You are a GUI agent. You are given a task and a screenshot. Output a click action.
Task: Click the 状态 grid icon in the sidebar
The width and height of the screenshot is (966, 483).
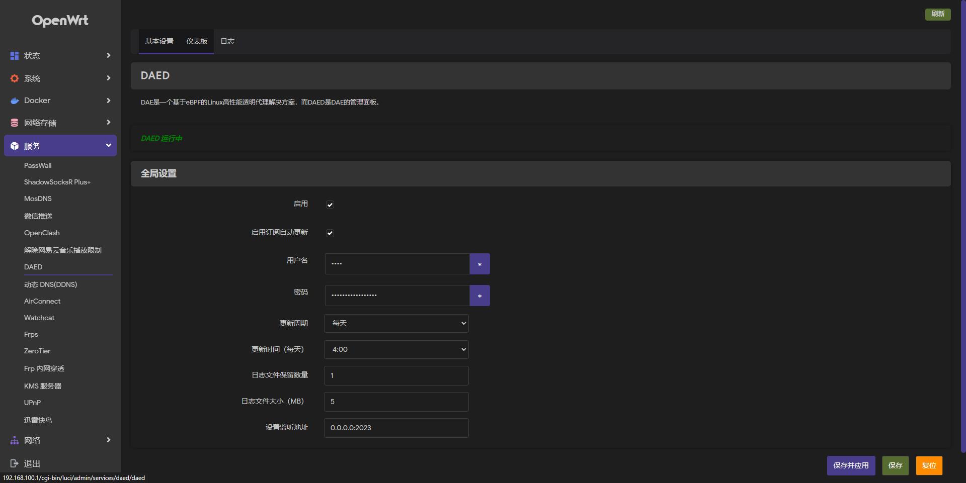15,56
